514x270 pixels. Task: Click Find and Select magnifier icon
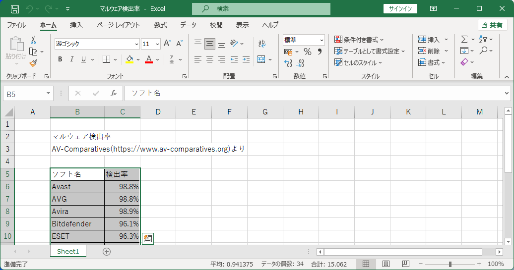(483, 51)
